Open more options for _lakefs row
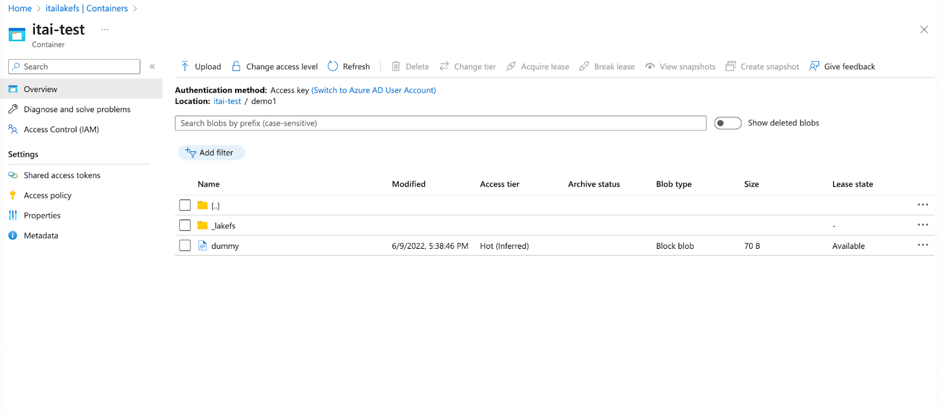 [x=923, y=225]
